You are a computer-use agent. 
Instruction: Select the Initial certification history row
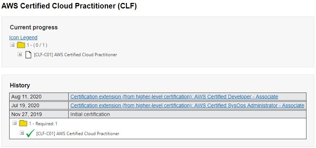[90, 114]
